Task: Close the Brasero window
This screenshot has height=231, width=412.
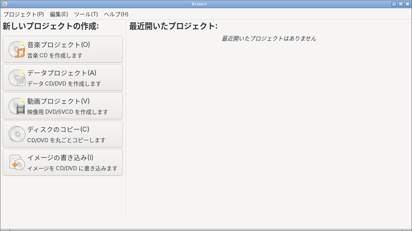Action: 408,4
